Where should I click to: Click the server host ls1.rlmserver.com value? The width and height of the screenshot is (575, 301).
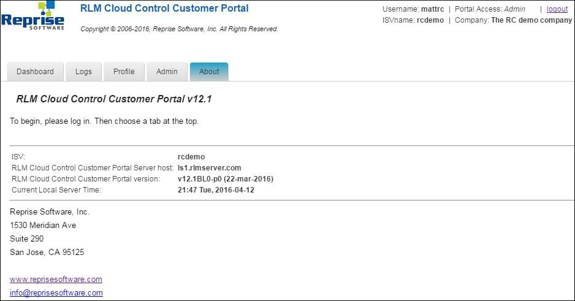pyautogui.click(x=209, y=168)
